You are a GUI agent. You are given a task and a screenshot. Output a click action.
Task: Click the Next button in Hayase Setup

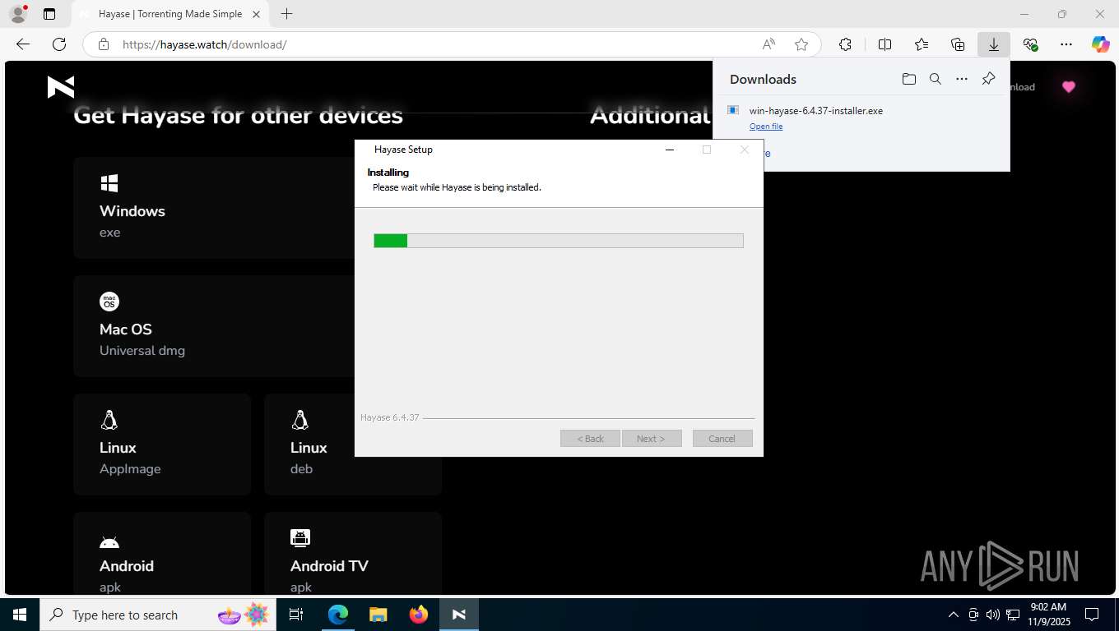[652, 439]
